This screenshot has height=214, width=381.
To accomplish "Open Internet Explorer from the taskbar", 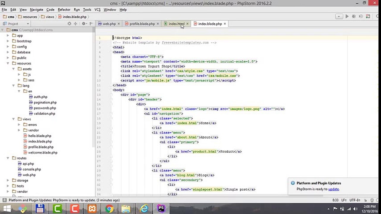I will tap(144, 209).
